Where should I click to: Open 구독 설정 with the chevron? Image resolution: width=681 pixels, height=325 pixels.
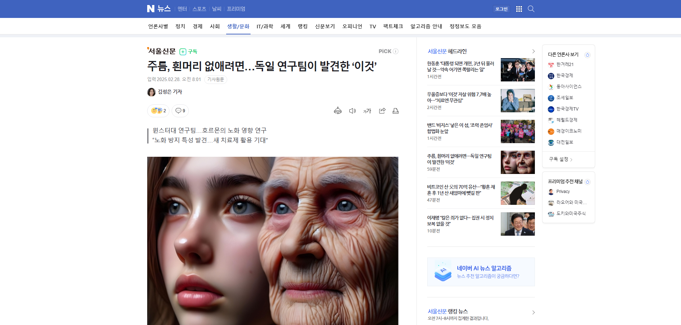(561, 159)
